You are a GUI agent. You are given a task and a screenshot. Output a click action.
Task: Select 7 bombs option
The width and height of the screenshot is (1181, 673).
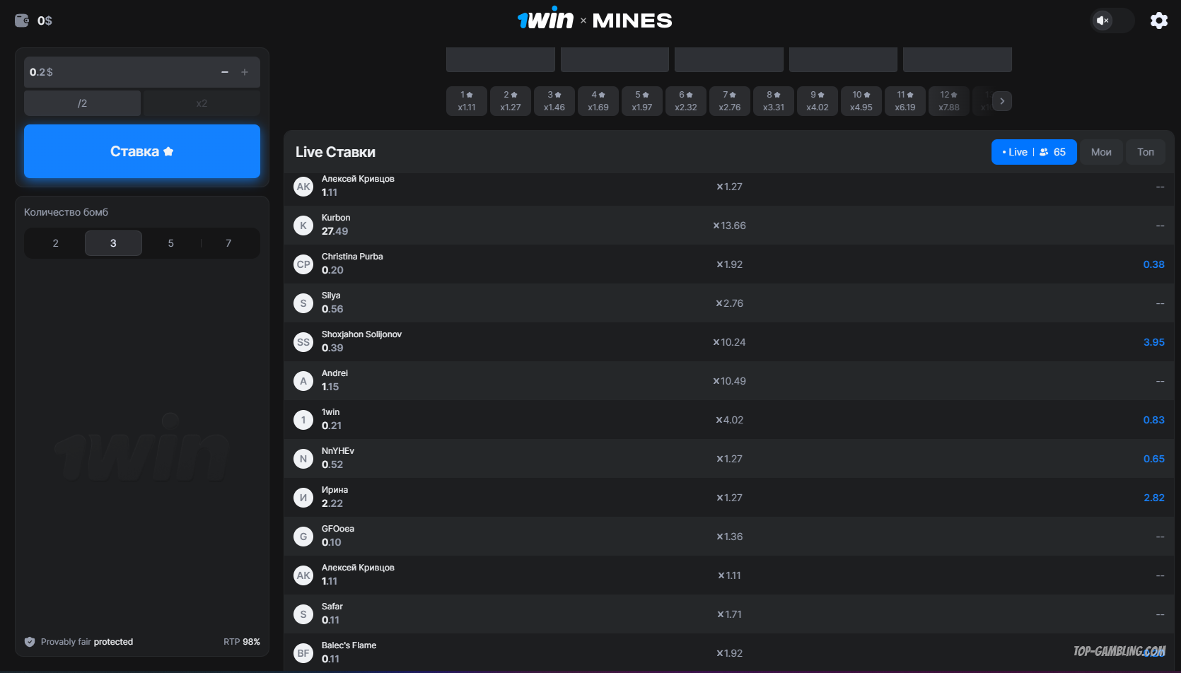[228, 243]
